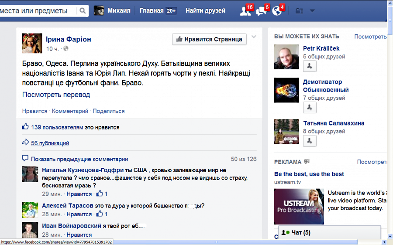Open Найти друзей in top navigation

(205, 11)
